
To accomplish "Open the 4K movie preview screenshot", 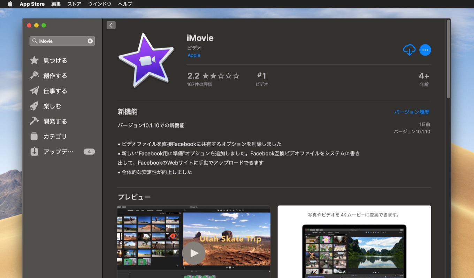I will coord(354,242).
